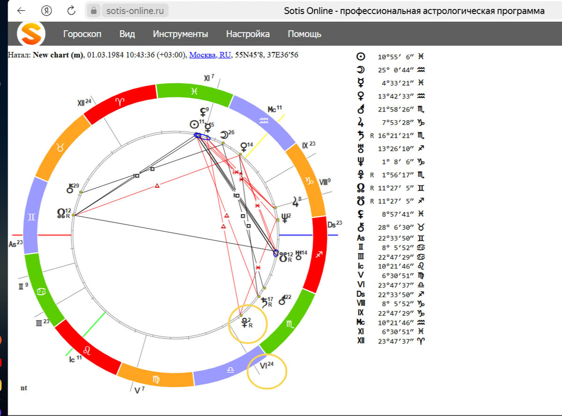
Task: Click the Mercury glyph in chart
Action: 207,128
